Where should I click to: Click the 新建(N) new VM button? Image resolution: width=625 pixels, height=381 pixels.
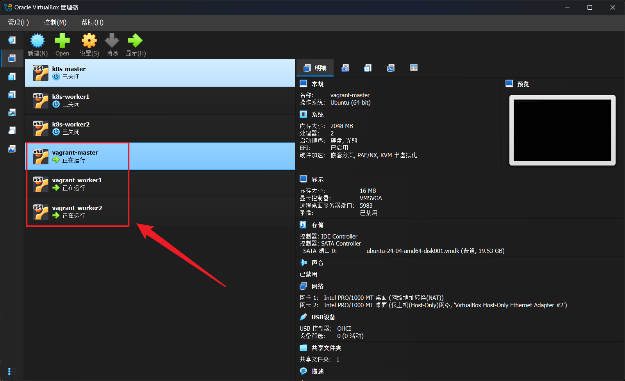point(37,45)
